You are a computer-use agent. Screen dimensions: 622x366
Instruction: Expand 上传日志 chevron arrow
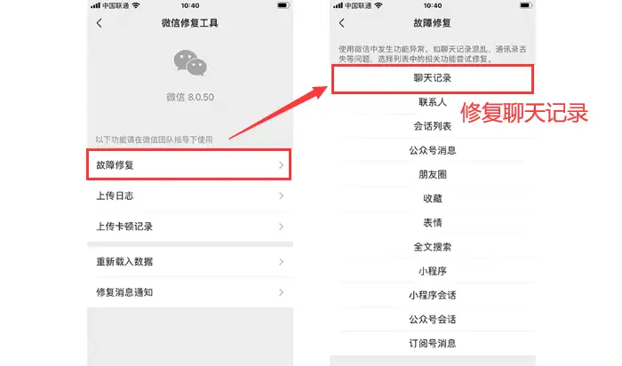pos(281,196)
